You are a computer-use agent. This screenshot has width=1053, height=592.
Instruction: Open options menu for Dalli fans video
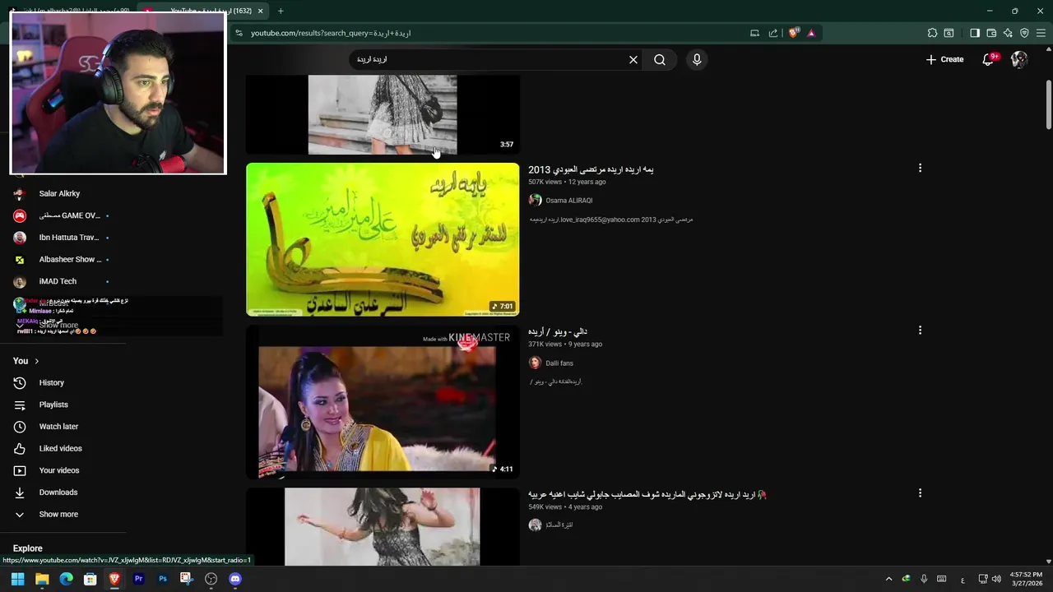(920, 331)
